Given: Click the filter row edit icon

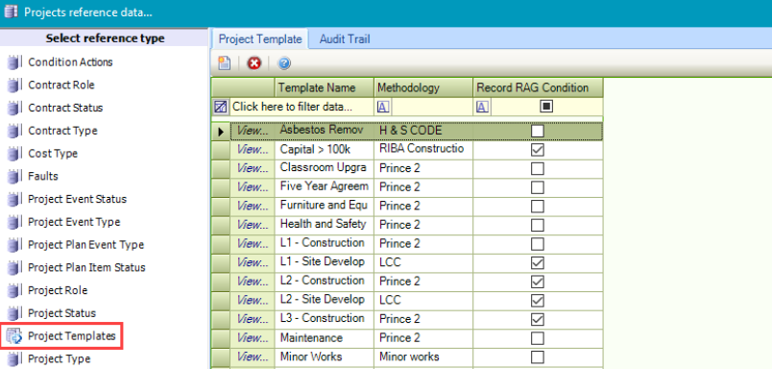Looking at the screenshot, I should [220, 107].
